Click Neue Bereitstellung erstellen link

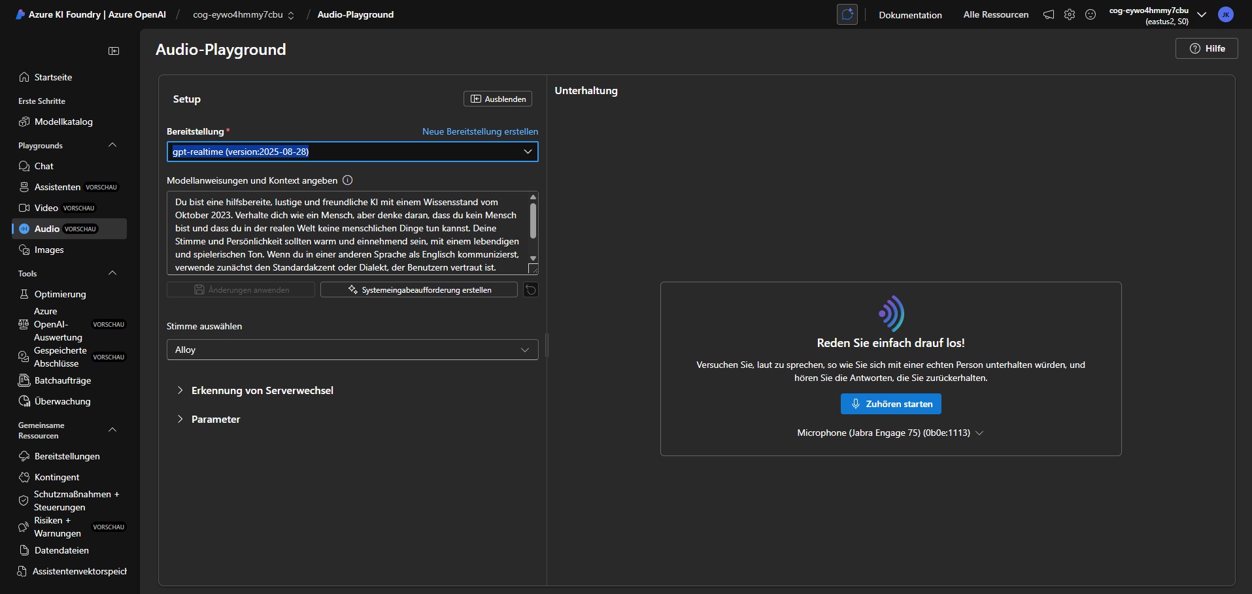480,131
